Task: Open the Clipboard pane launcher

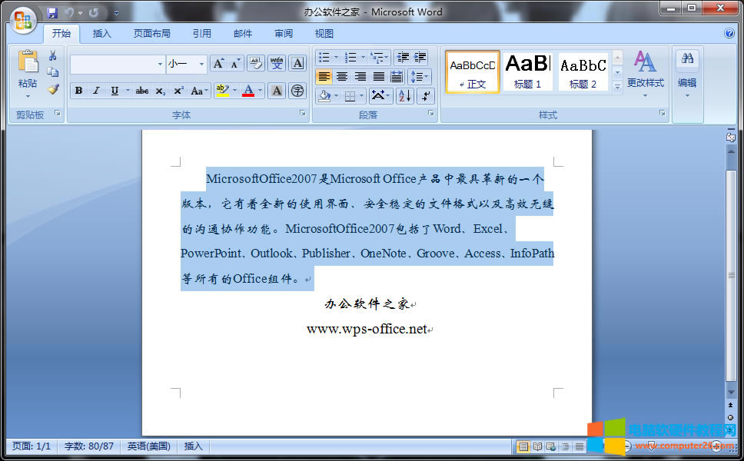Action: tap(58, 113)
